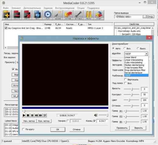158x145 pixels.
Task: Click the ADD file toolbar icon
Action: (7, 15)
